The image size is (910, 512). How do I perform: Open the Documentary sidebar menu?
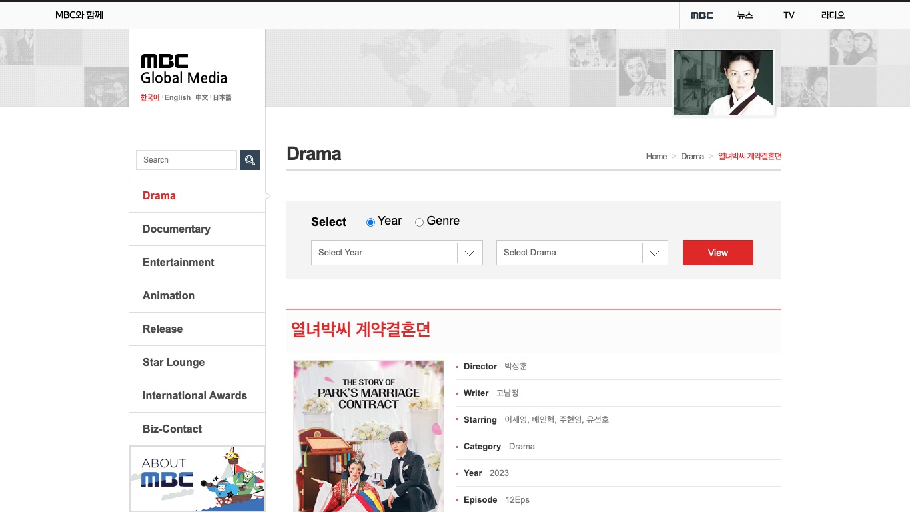pos(197,229)
